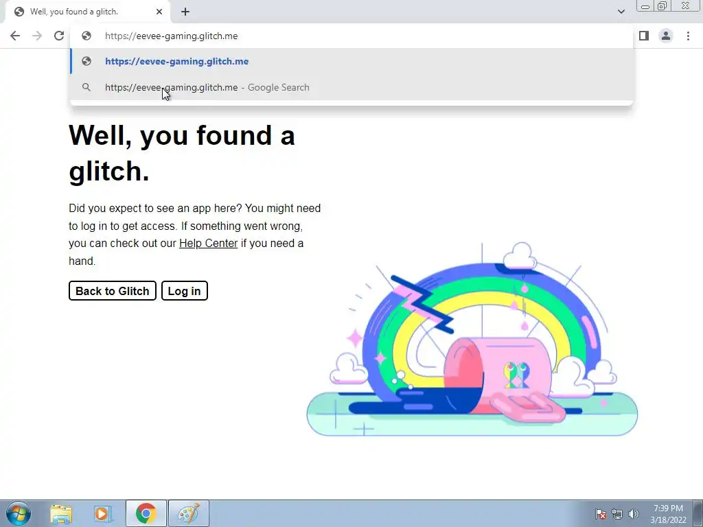Open the tab search chevron dropdown
The width and height of the screenshot is (703, 527).
point(621,12)
